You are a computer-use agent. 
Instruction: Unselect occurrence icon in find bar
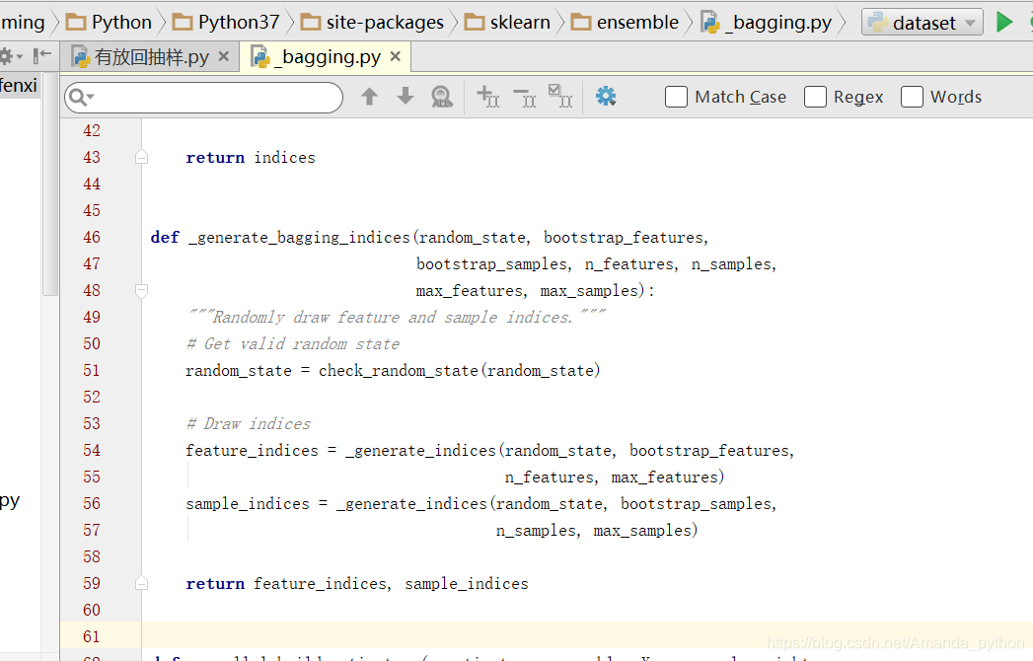point(525,97)
